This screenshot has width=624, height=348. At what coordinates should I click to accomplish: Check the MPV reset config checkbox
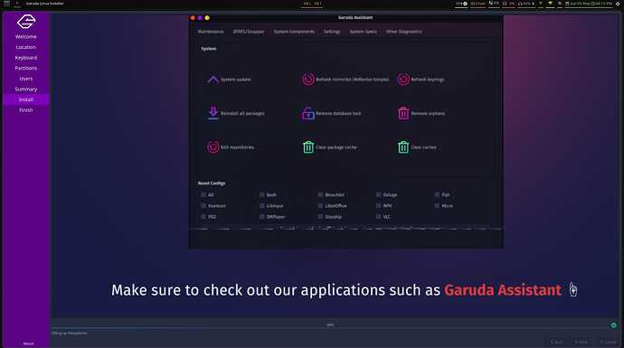coord(378,205)
